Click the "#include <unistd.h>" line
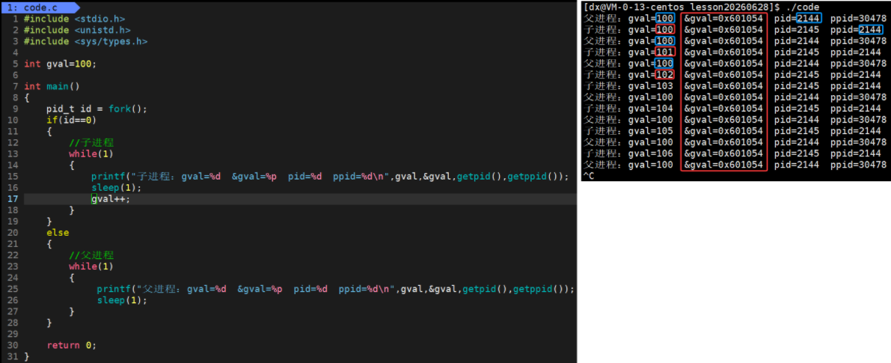The width and height of the screenshot is (891, 363). tap(77, 30)
